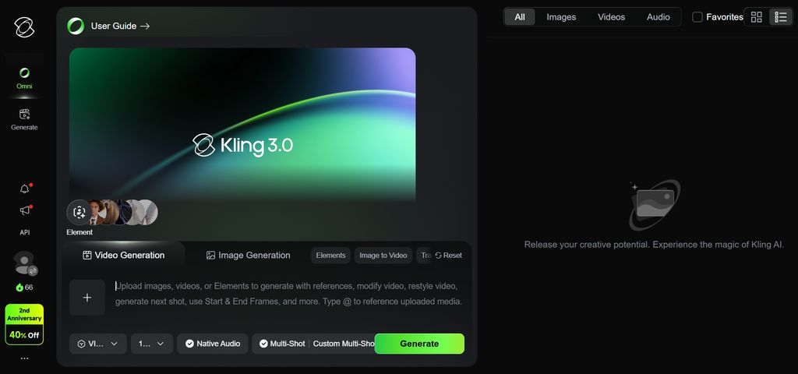This screenshot has height=374, width=798.
Task: Open the 2nd Anniversary 40% Off promo
Action: point(24,324)
